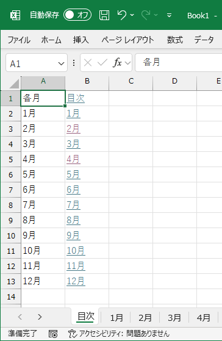Select cell A11 containing 10月

43,251
